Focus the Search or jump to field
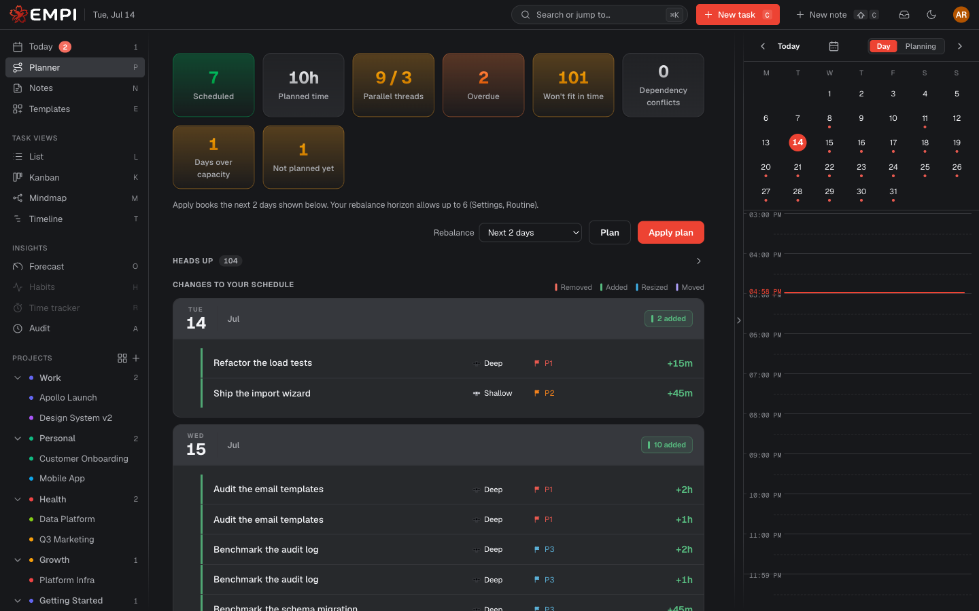Image resolution: width=979 pixels, height=611 pixels. (x=599, y=15)
